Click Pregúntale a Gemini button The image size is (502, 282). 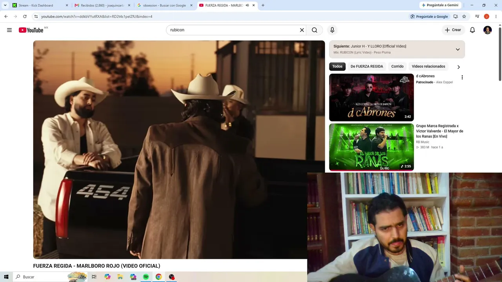pyautogui.click(x=439, y=5)
